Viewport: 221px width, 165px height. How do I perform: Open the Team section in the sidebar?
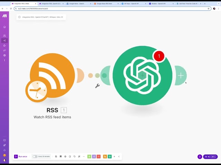pos(4,35)
